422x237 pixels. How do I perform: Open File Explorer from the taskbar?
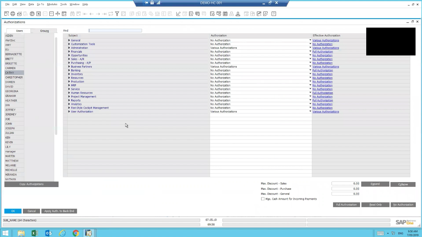21,233
